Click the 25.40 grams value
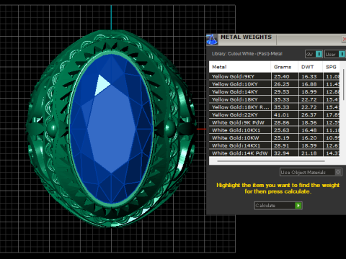The height and width of the screenshot is (259, 346). tap(282, 76)
